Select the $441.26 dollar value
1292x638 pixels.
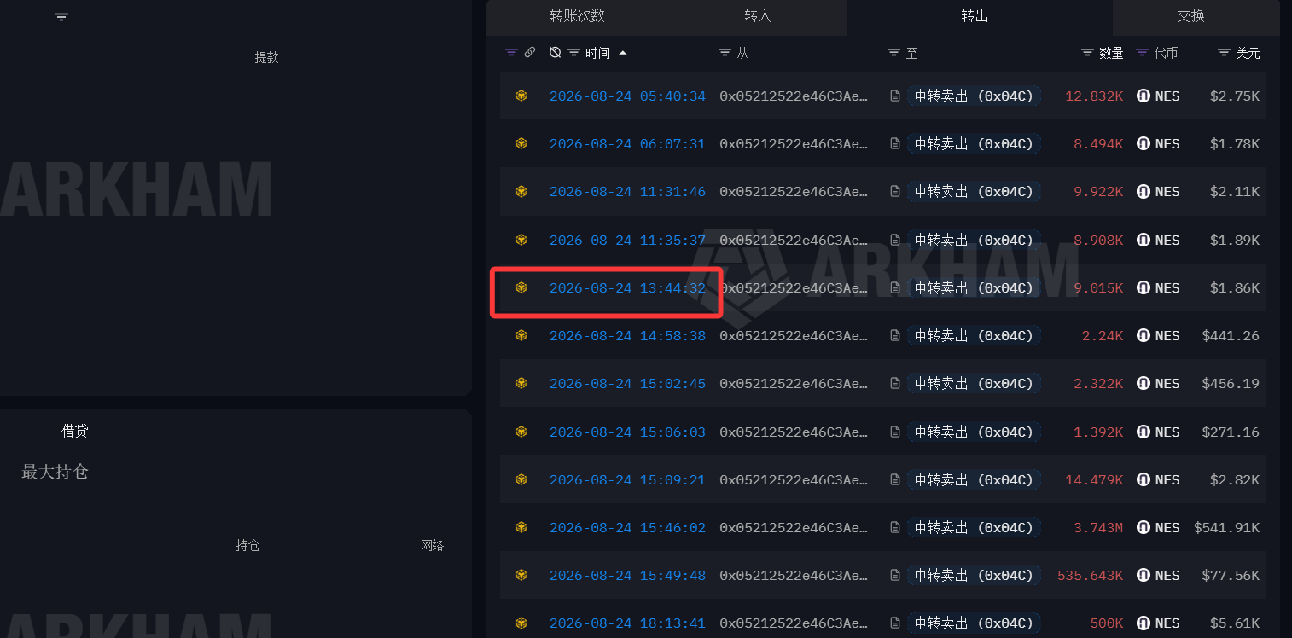coord(1231,336)
